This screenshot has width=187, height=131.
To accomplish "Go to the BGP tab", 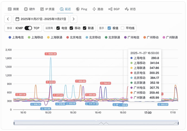I will pyautogui.click(x=114, y=9).
